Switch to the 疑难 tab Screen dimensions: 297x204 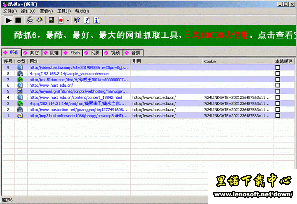click(51, 53)
